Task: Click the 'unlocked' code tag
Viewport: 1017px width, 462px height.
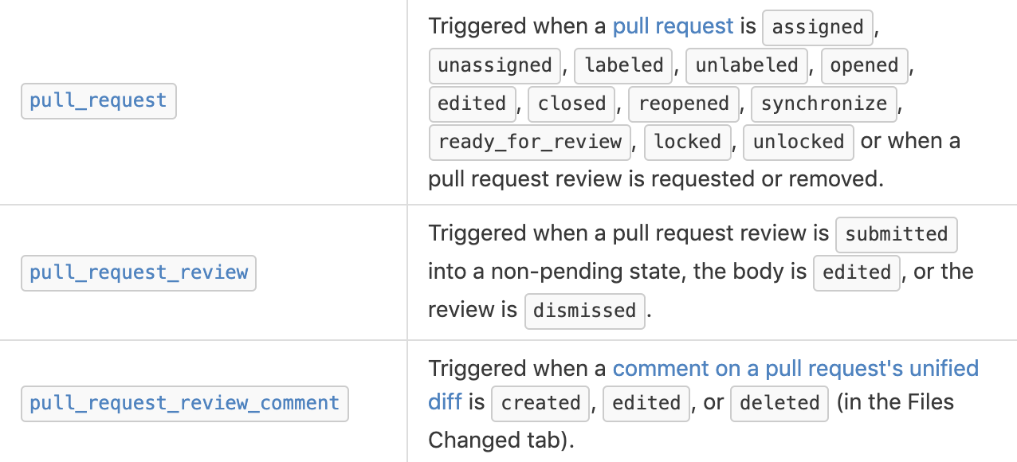Action: click(799, 142)
